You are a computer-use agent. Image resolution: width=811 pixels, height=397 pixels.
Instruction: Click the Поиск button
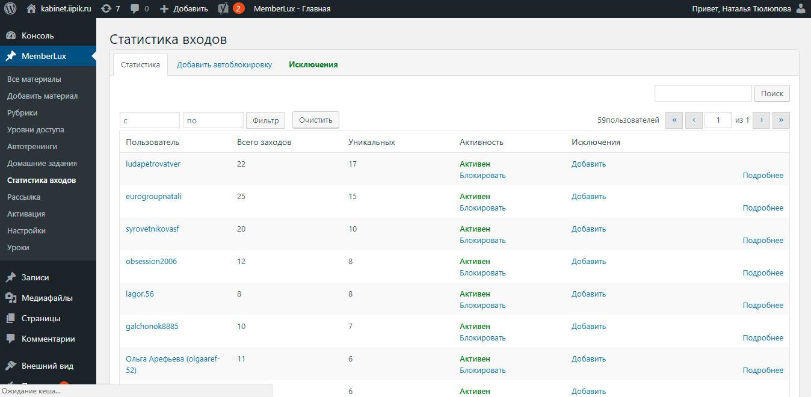point(772,93)
